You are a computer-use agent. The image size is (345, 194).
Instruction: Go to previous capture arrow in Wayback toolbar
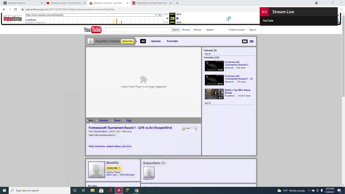[x=167, y=18]
